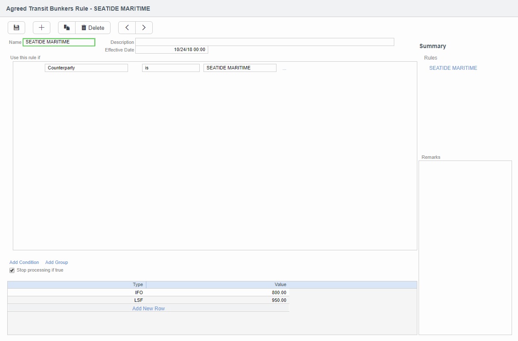Open the SEATIDE MARITIME condition value dropdown

[240, 68]
